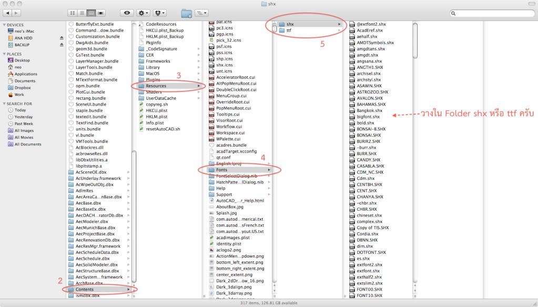538x307 pixels.
Task: Click the Finder search field
Action: (x=492, y=13)
